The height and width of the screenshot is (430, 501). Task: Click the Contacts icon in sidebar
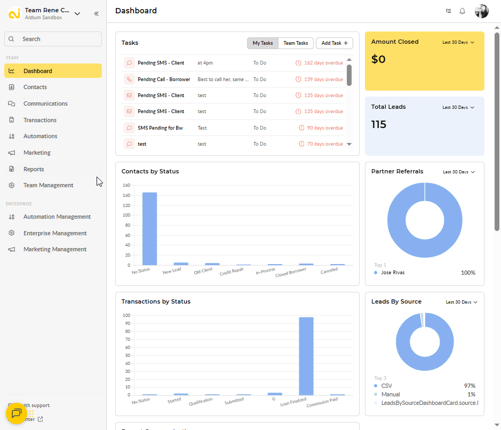[12, 87]
